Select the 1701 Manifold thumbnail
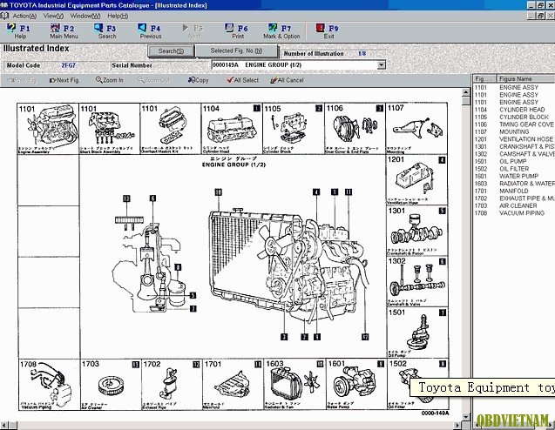 (233, 385)
